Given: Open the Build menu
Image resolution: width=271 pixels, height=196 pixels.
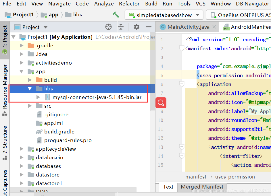Looking at the screenshot, I should coord(151,4).
